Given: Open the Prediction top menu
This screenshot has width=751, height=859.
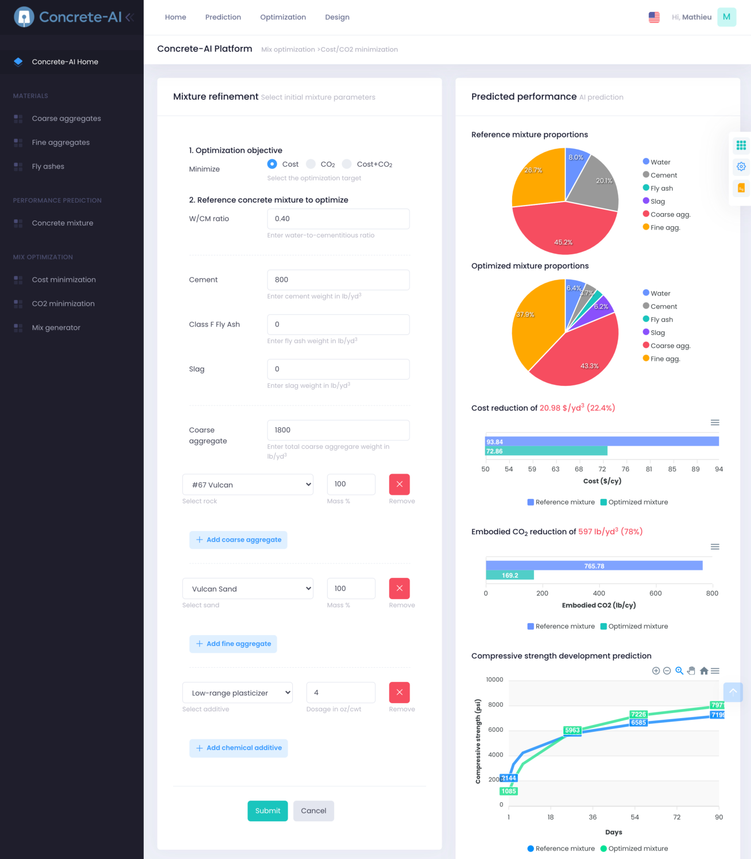Looking at the screenshot, I should point(223,17).
